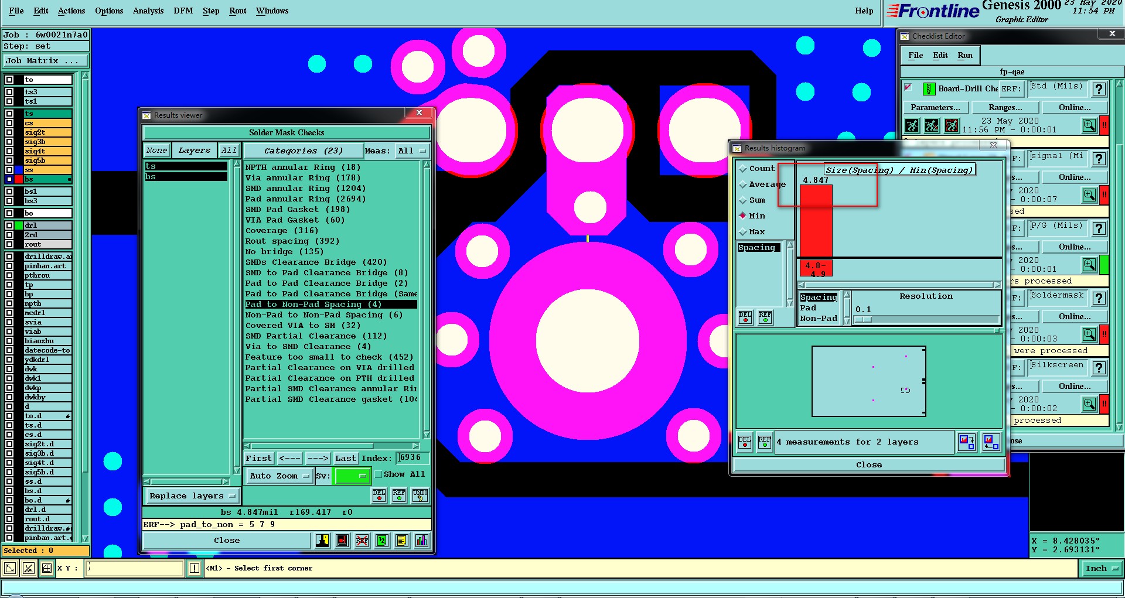Click REF icon beside measurements text in histogram
Screen dimensions: 1125x598
(x=764, y=442)
